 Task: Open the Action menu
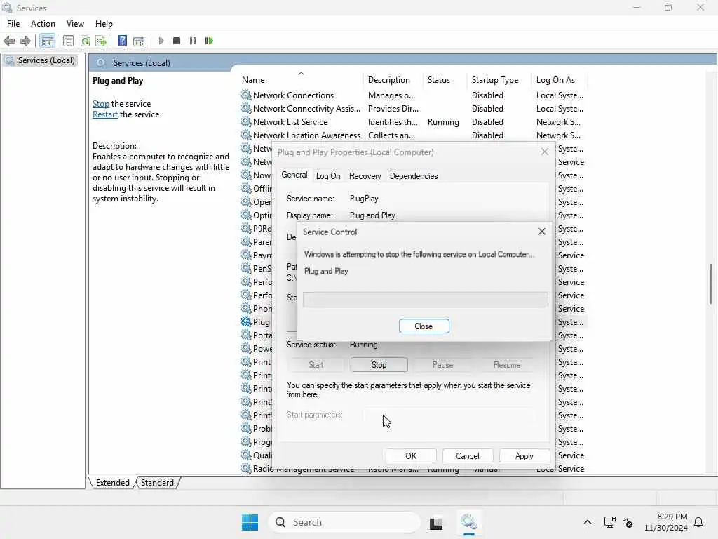43,24
